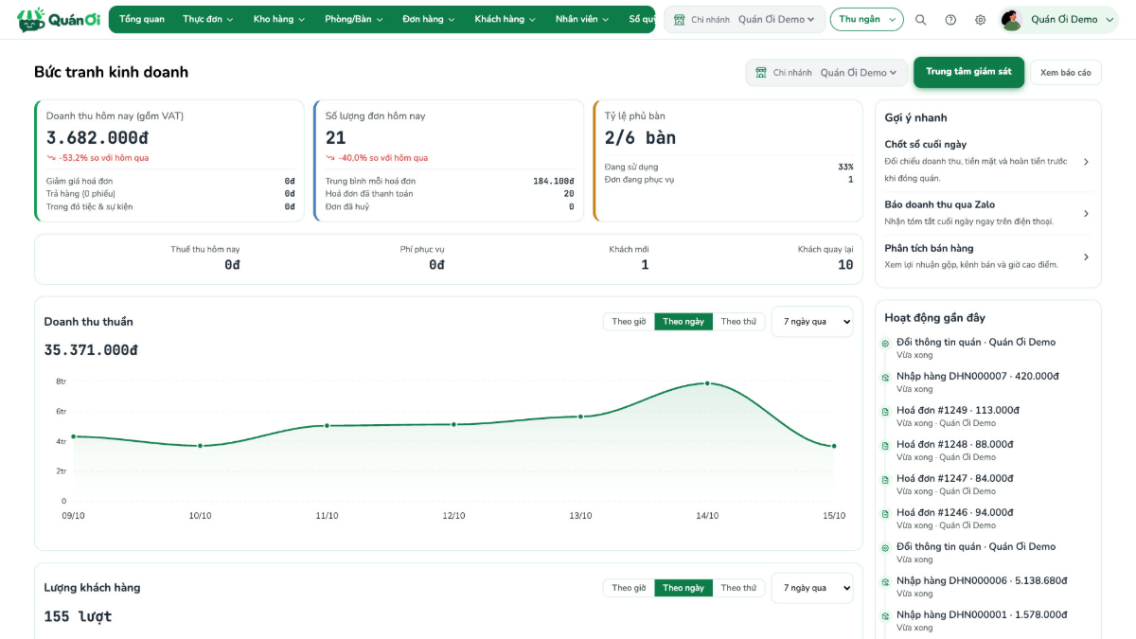Expand Quán Ơi Demo account menu
1136x639 pixels.
[x=1058, y=20]
